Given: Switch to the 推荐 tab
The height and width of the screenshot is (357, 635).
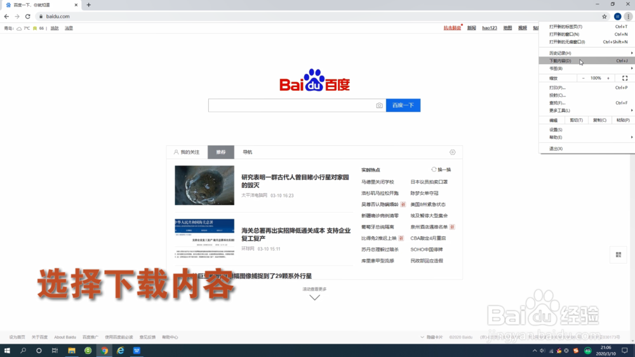Looking at the screenshot, I should [221, 152].
